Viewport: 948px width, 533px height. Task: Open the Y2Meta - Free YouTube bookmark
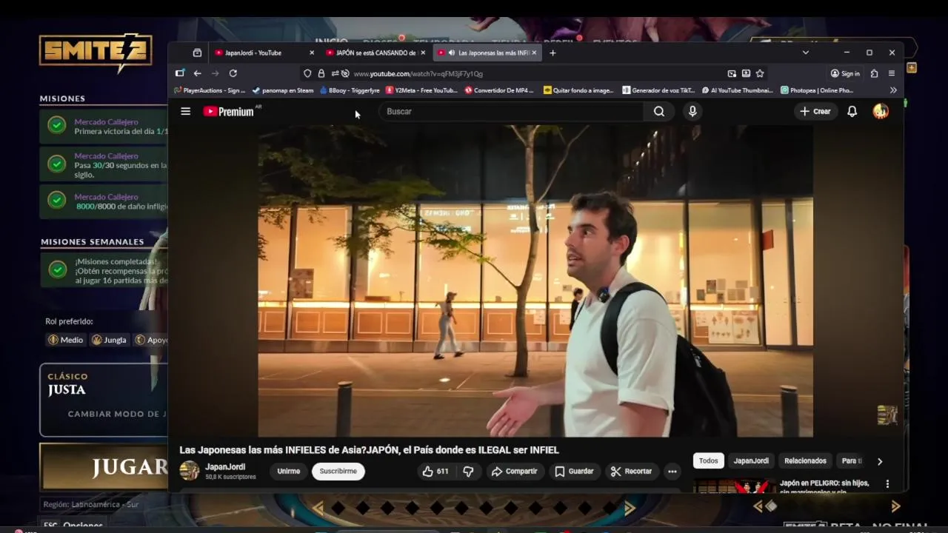click(421, 90)
